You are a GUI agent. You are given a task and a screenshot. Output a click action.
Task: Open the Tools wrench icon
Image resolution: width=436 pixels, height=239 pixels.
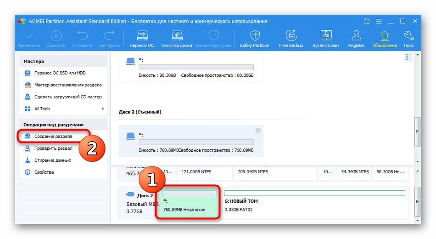[x=408, y=39]
